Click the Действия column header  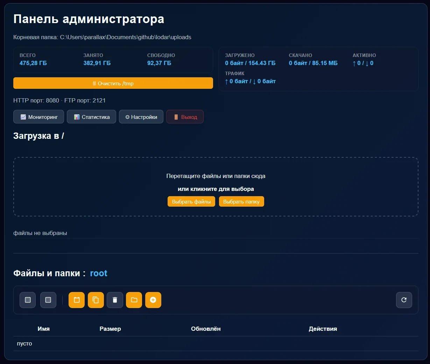click(x=323, y=329)
